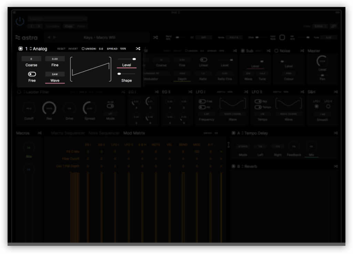Image resolution: width=353 pixels, height=254 pixels.
Task: Click the Copy button in the plugin header
Action: pos(69,26)
